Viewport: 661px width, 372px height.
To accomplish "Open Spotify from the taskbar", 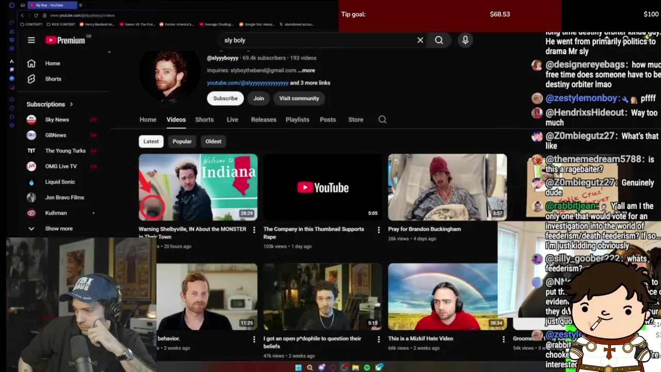I will [x=367, y=368].
